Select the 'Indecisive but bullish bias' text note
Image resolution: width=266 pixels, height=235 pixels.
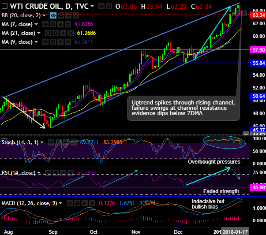point(208,204)
